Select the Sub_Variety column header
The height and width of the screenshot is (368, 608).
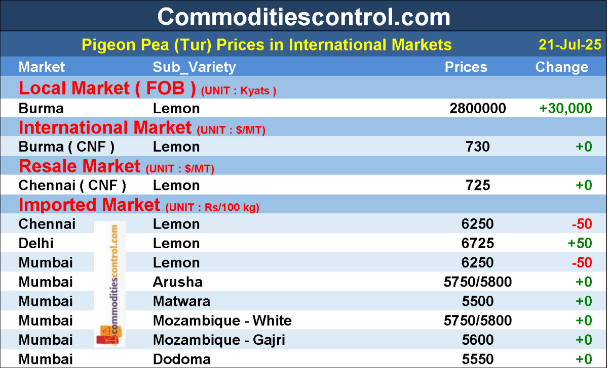(194, 67)
